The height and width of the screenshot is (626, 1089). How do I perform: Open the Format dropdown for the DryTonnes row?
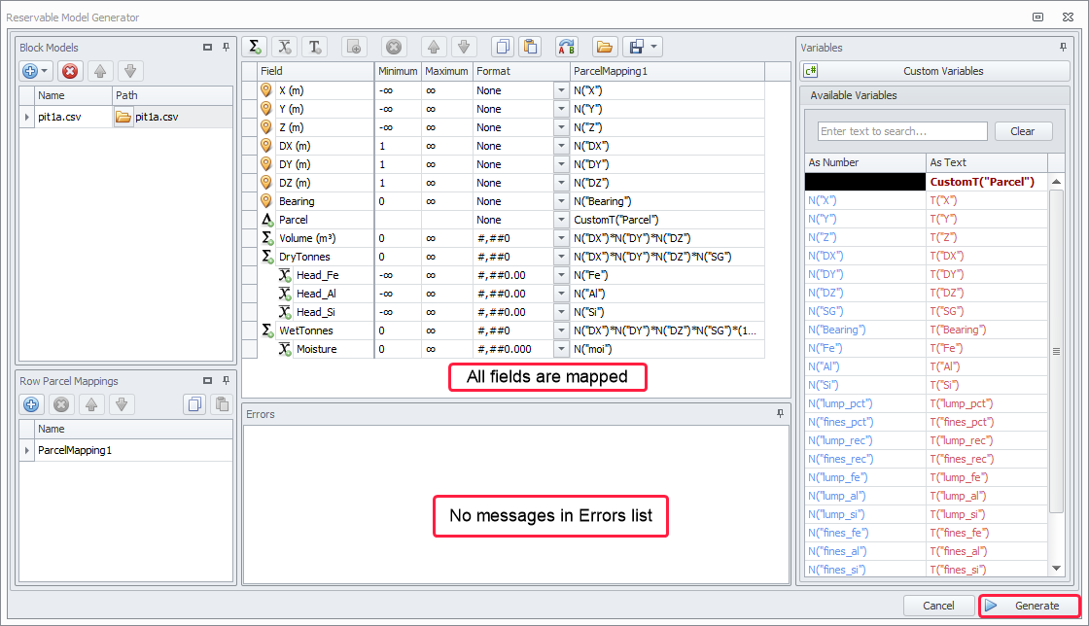[x=561, y=257]
